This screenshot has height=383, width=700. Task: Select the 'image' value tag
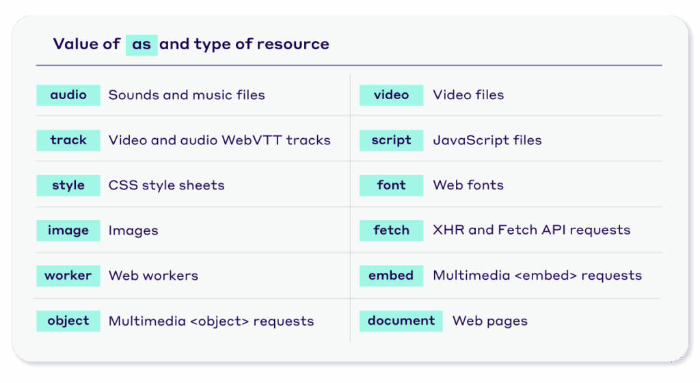coord(68,230)
